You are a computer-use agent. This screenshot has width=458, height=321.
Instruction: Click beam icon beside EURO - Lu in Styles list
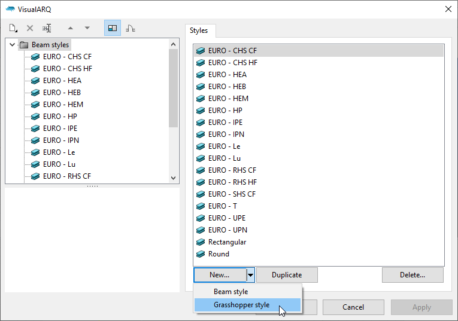[201, 158]
